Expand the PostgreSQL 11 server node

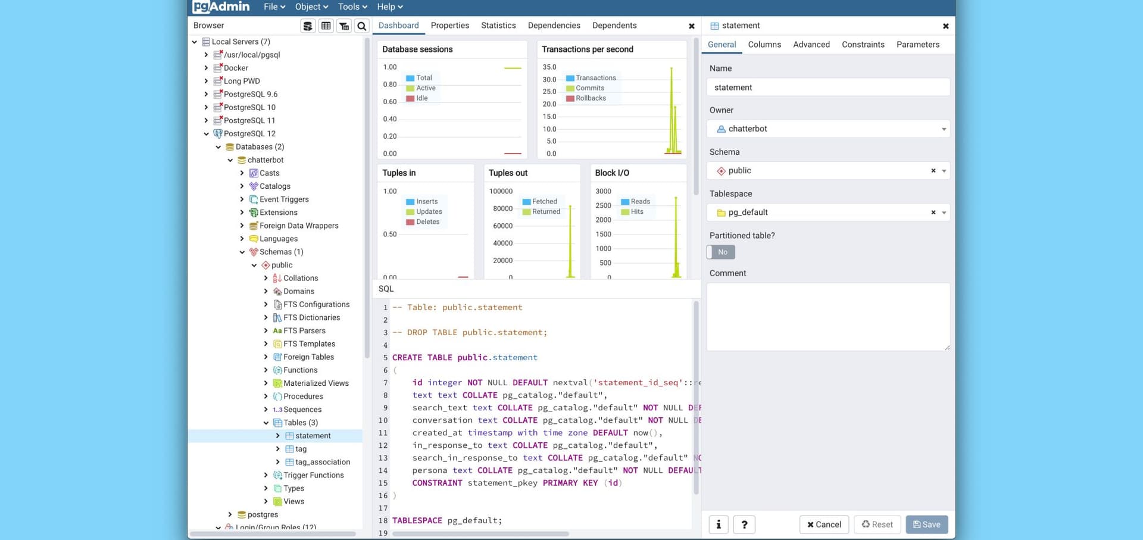tap(207, 120)
